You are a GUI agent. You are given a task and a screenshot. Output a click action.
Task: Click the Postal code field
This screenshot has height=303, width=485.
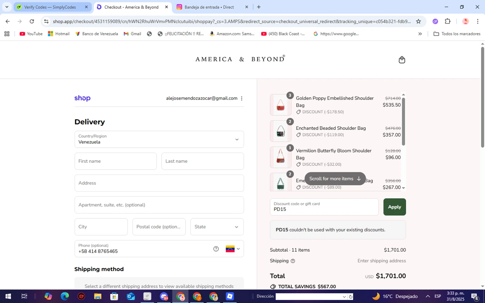pos(159,227)
